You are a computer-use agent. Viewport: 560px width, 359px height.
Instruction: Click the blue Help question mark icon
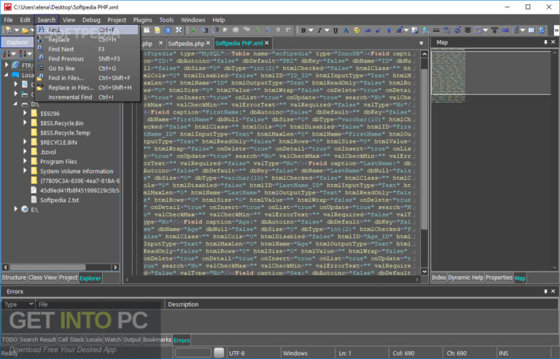tap(168, 31)
